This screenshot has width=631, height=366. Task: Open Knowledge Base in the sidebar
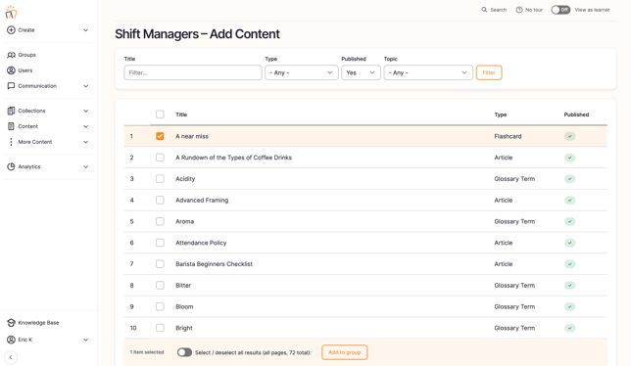pos(38,323)
